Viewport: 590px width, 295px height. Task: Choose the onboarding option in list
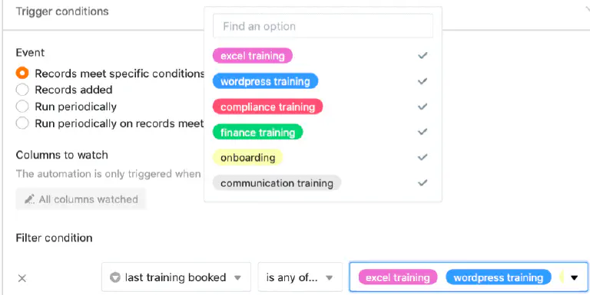pos(247,157)
